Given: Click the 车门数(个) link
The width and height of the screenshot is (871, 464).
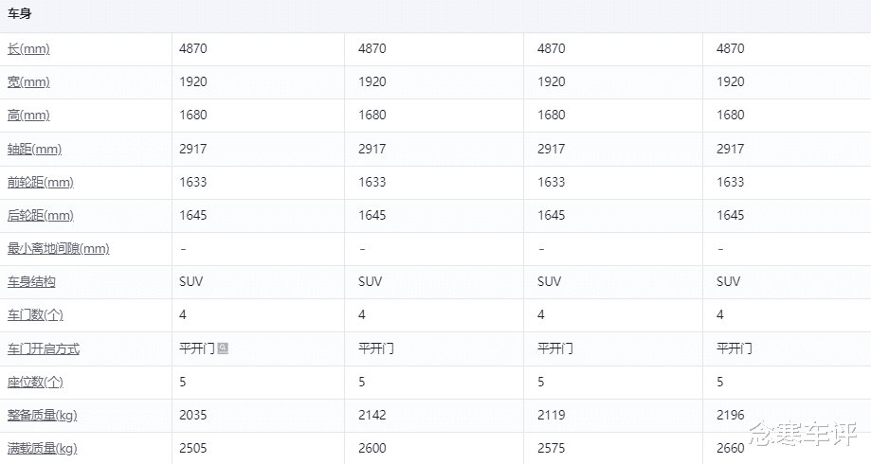Looking at the screenshot, I should point(35,315).
